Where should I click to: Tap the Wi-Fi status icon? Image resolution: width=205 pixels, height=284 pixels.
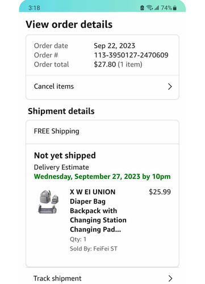coord(150,8)
